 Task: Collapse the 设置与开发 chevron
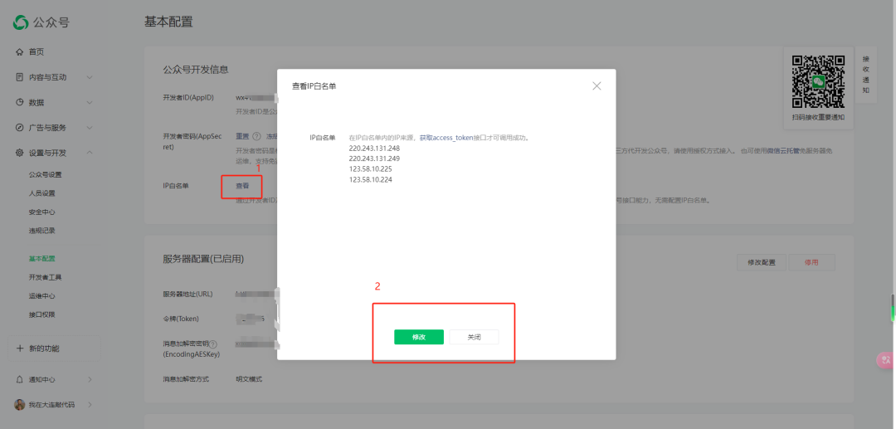pos(90,153)
